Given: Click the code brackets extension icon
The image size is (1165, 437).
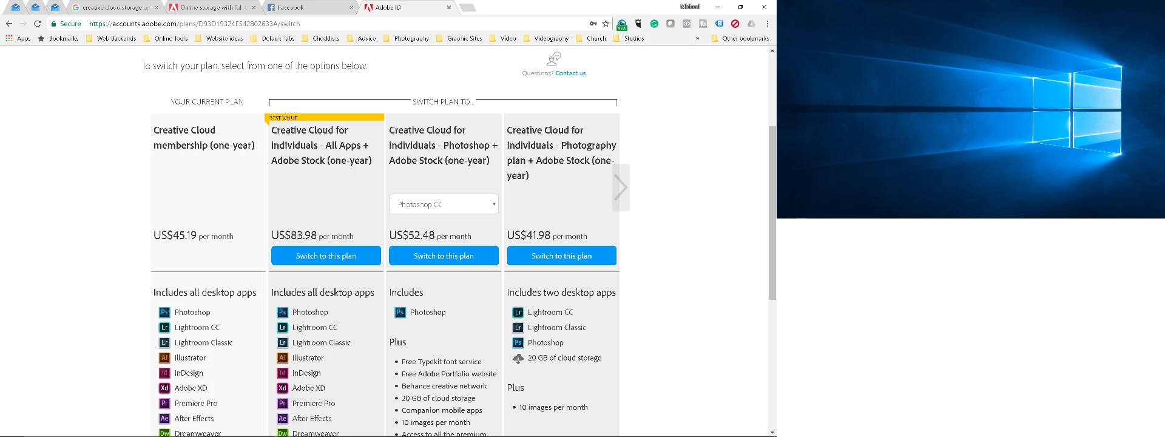Looking at the screenshot, I should (686, 24).
